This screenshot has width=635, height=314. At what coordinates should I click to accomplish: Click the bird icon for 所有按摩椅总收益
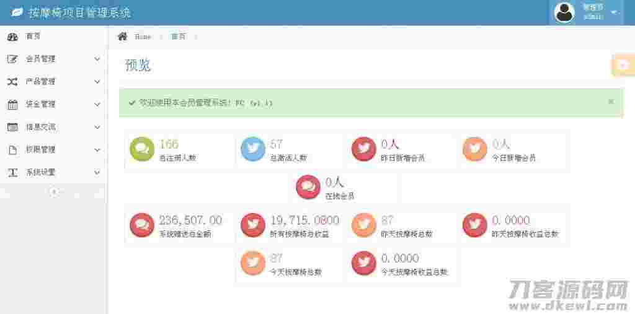[253, 225]
